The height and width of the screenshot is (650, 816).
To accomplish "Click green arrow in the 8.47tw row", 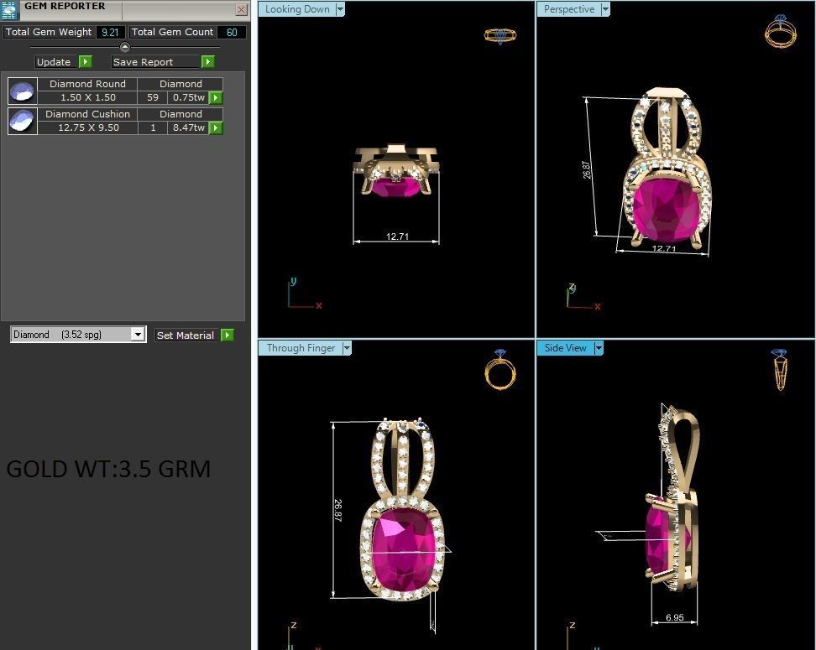I will pos(216,128).
